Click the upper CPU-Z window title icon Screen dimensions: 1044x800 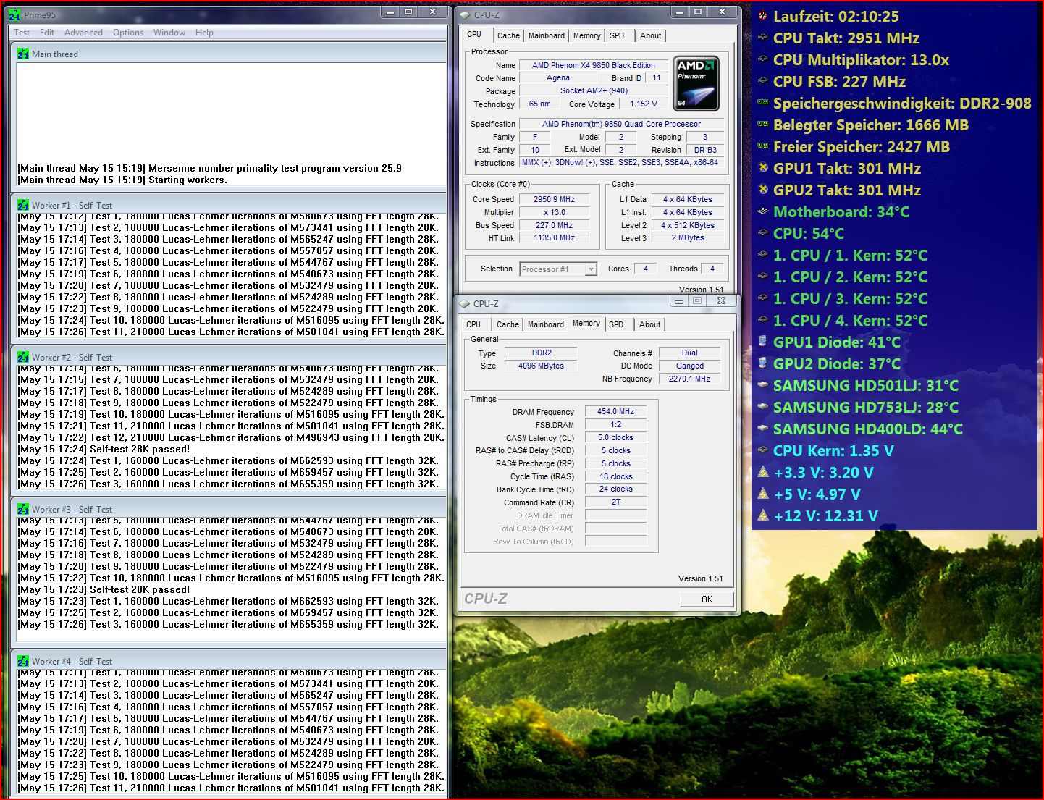(465, 14)
